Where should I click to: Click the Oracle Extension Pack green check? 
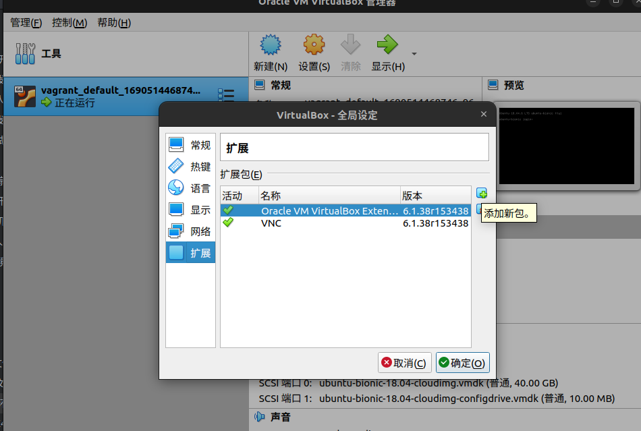click(228, 210)
